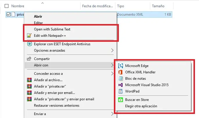The height and width of the screenshot is (118, 199).
Task: Expand the Conceder acceso a submenu arrow
Action: pos(112,74)
